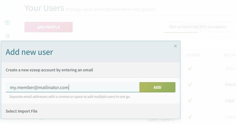Sort by the LICENSED column header

pos(193,55)
